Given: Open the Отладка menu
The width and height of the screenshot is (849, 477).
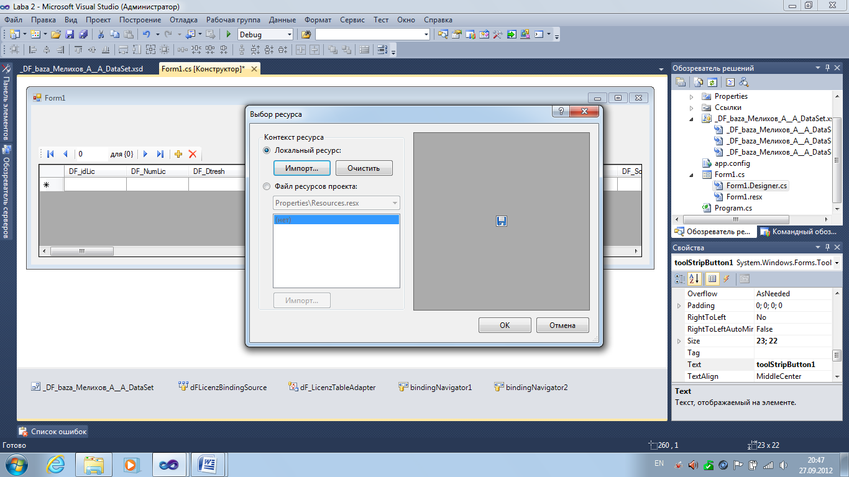Looking at the screenshot, I should (183, 20).
